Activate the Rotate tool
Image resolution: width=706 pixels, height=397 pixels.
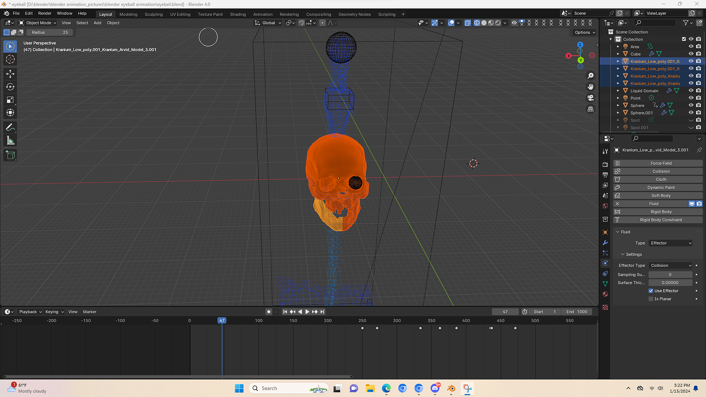(10, 87)
